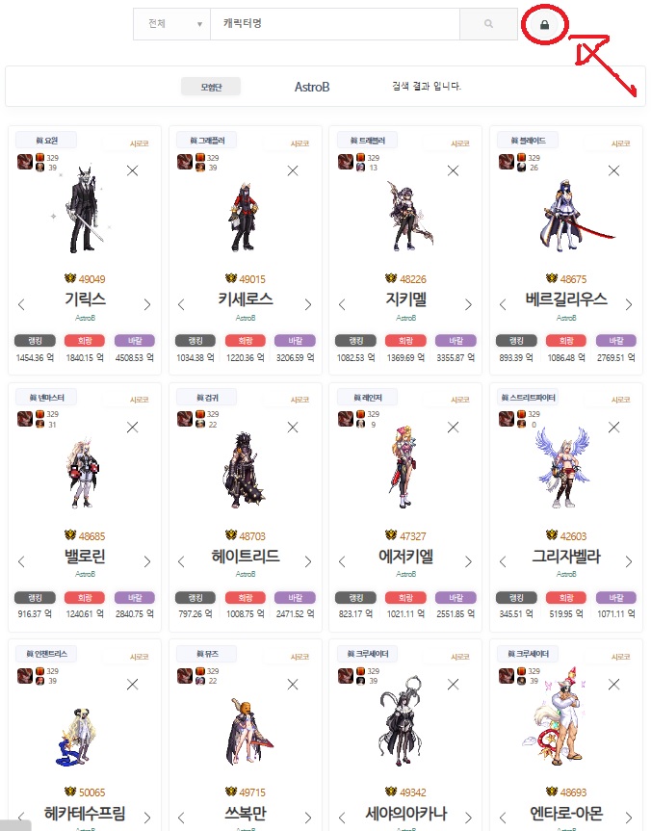Image resolution: width=651 pixels, height=831 pixels.
Task: Click the 요원 job tag on 기릭스
Action: (46, 141)
